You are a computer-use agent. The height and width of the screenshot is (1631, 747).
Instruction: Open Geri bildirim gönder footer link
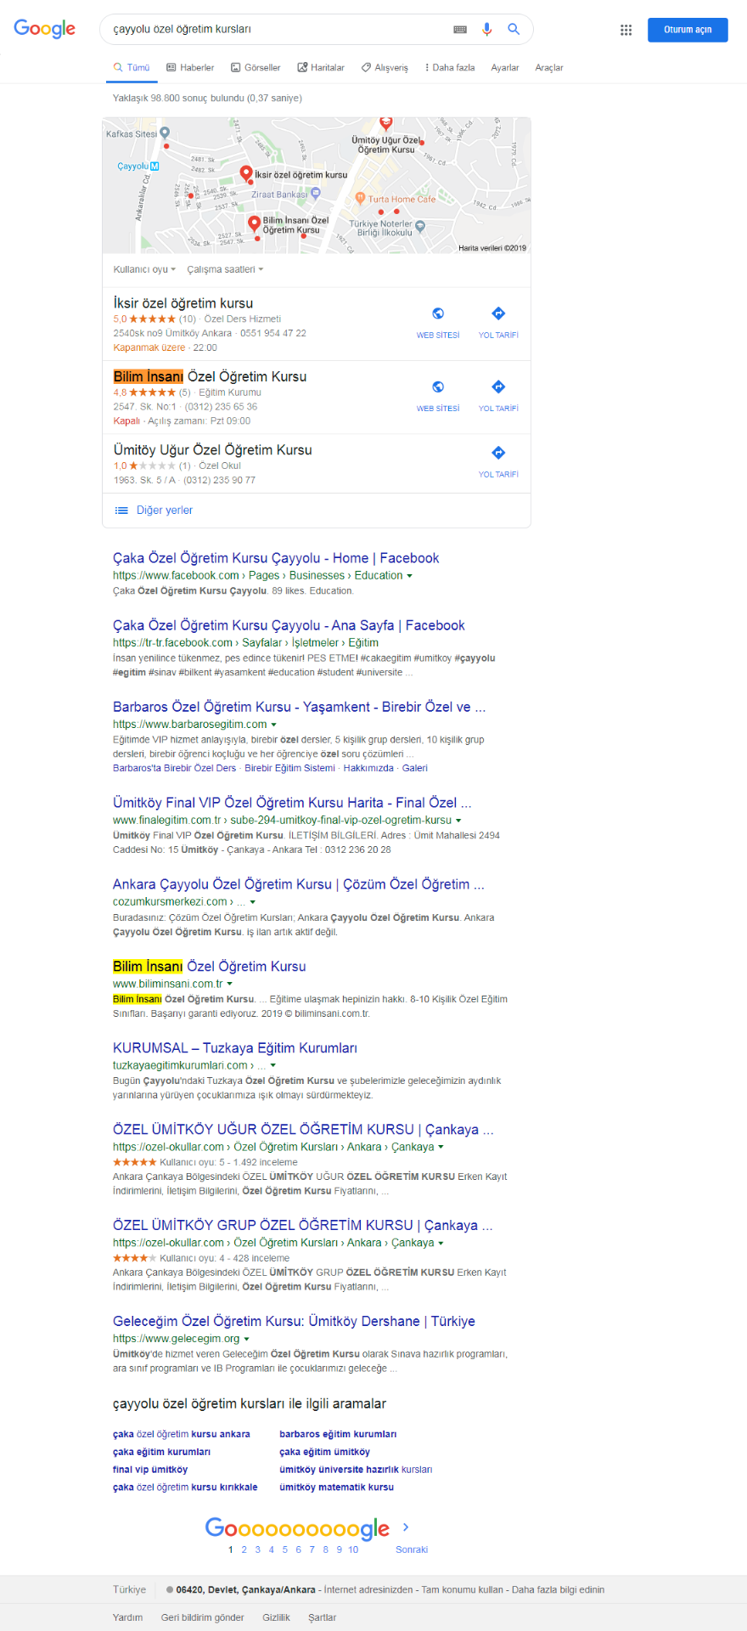click(x=202, y=1617)
